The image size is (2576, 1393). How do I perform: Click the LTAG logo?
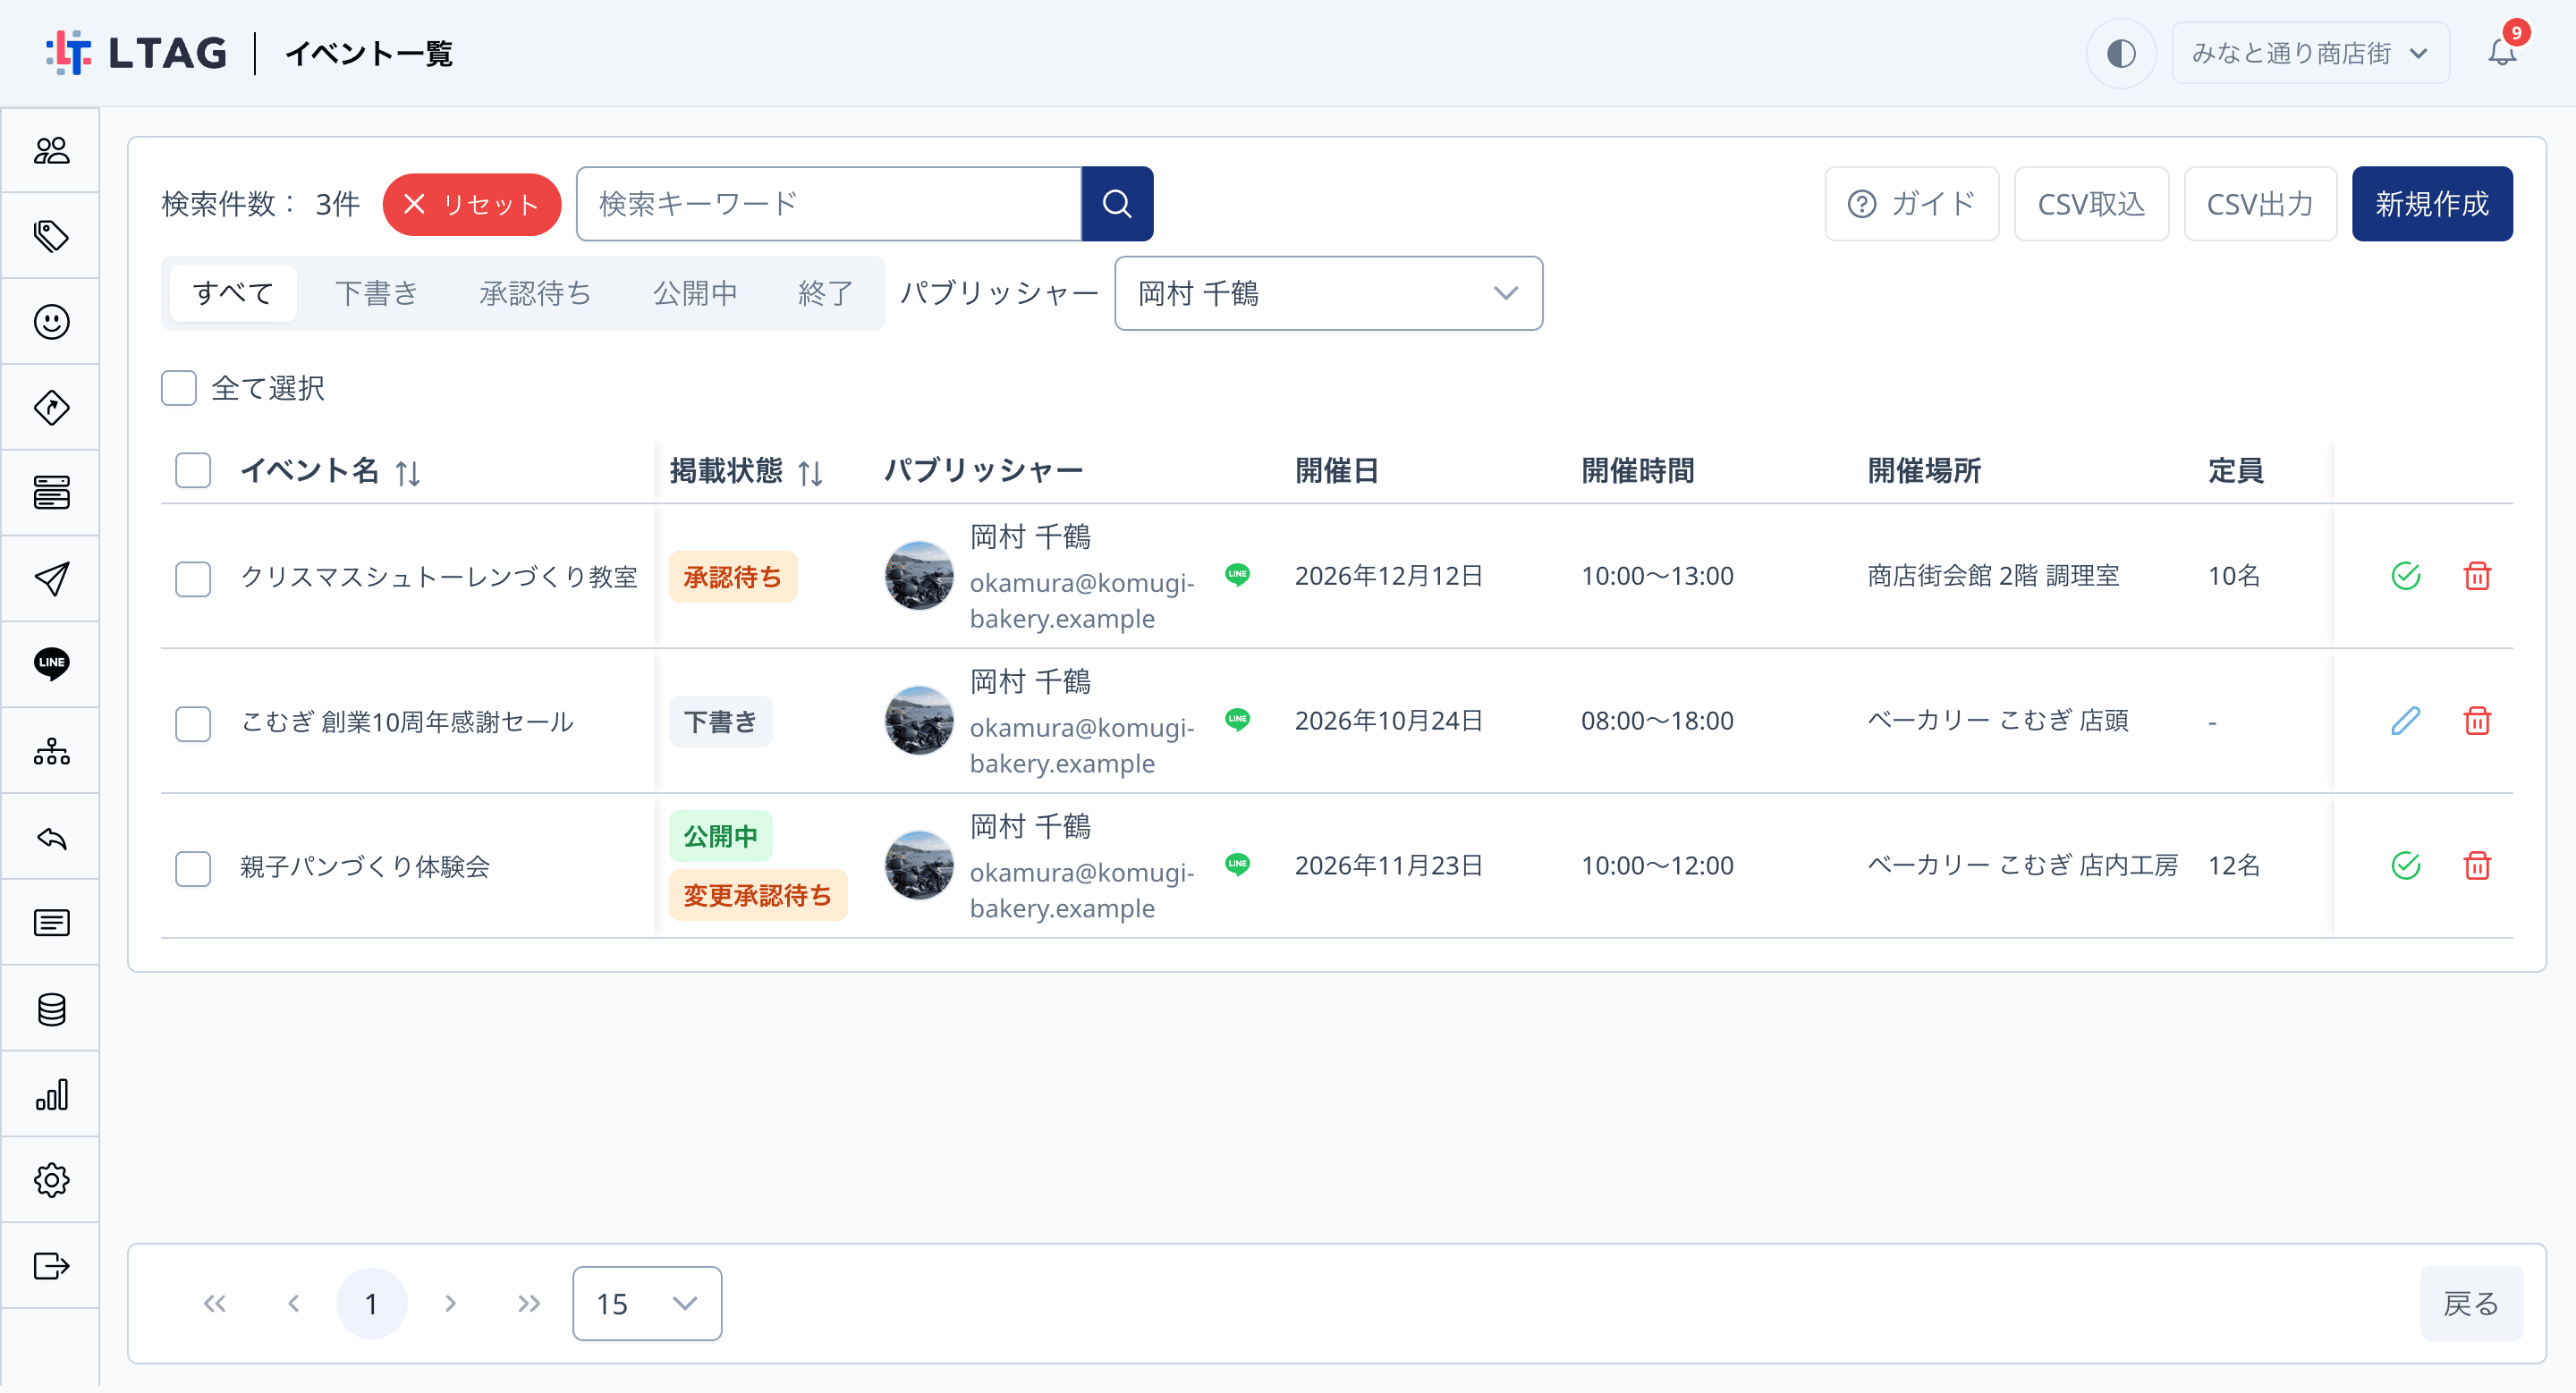point(137,53)
